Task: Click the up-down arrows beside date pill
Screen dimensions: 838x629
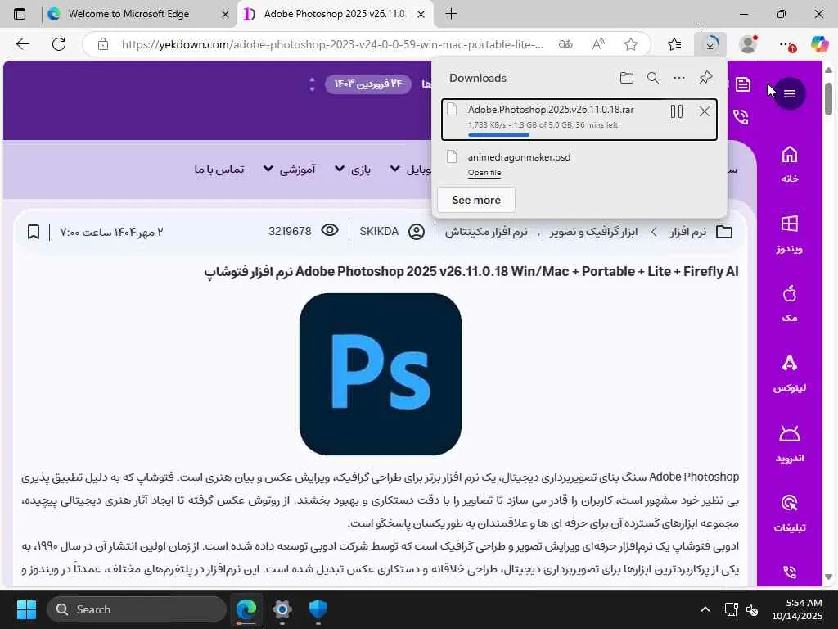Action: [312, 84]
